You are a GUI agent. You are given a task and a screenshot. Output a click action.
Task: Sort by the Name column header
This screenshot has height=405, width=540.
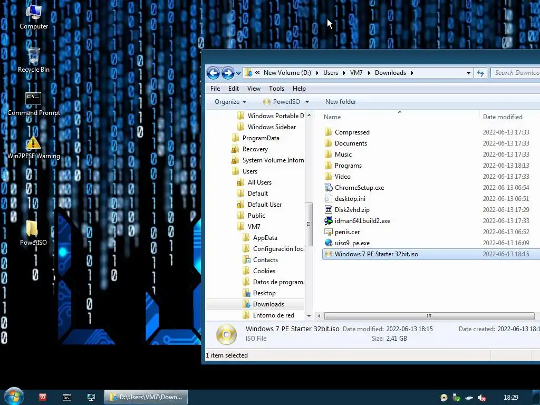tap(400, 117)
